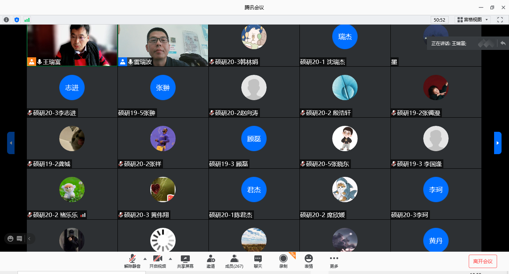Open the Share Screen (共享屏幕) tool
Viewport: 509px width, 274px height.
[185, 261]
